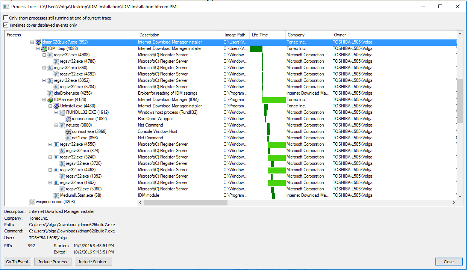The width and height of the screenshot is (467, 270).
Task: Click the horizontal scrollbar thumb
Action: tap(185, 202)
